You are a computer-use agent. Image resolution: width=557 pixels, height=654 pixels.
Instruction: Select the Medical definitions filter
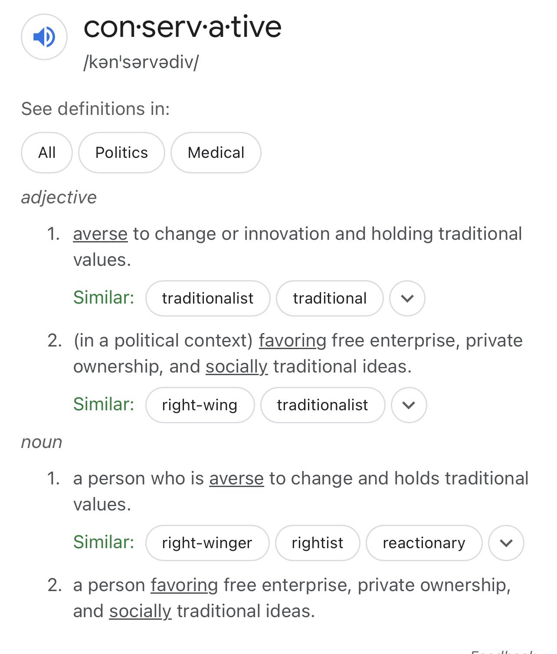point(216,153)
